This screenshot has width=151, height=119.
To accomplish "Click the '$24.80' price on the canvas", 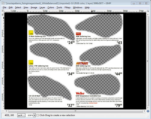I will tap(71, 43).
